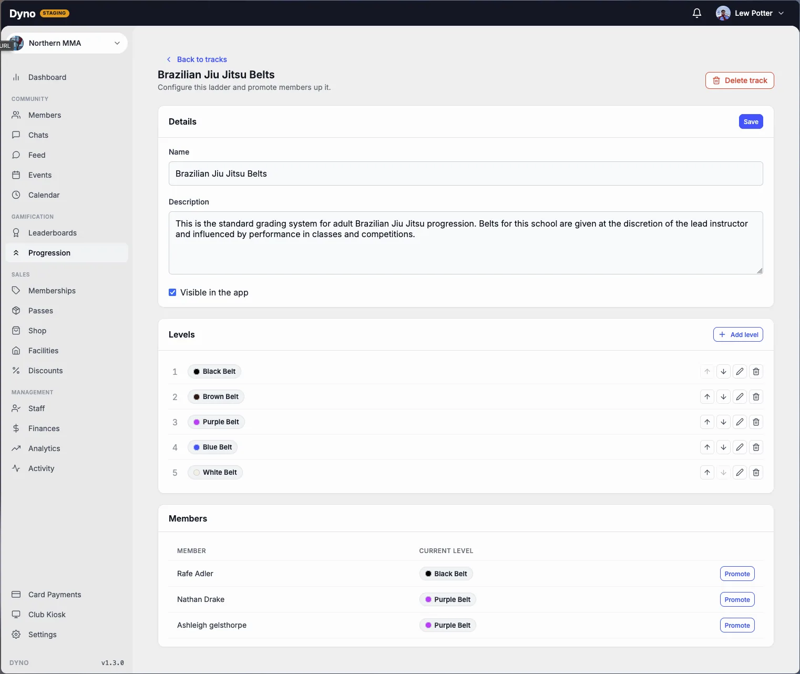This screenshot has height=674, width=800.
Task: Delete the White Belt level
Action: pos(756,473)
